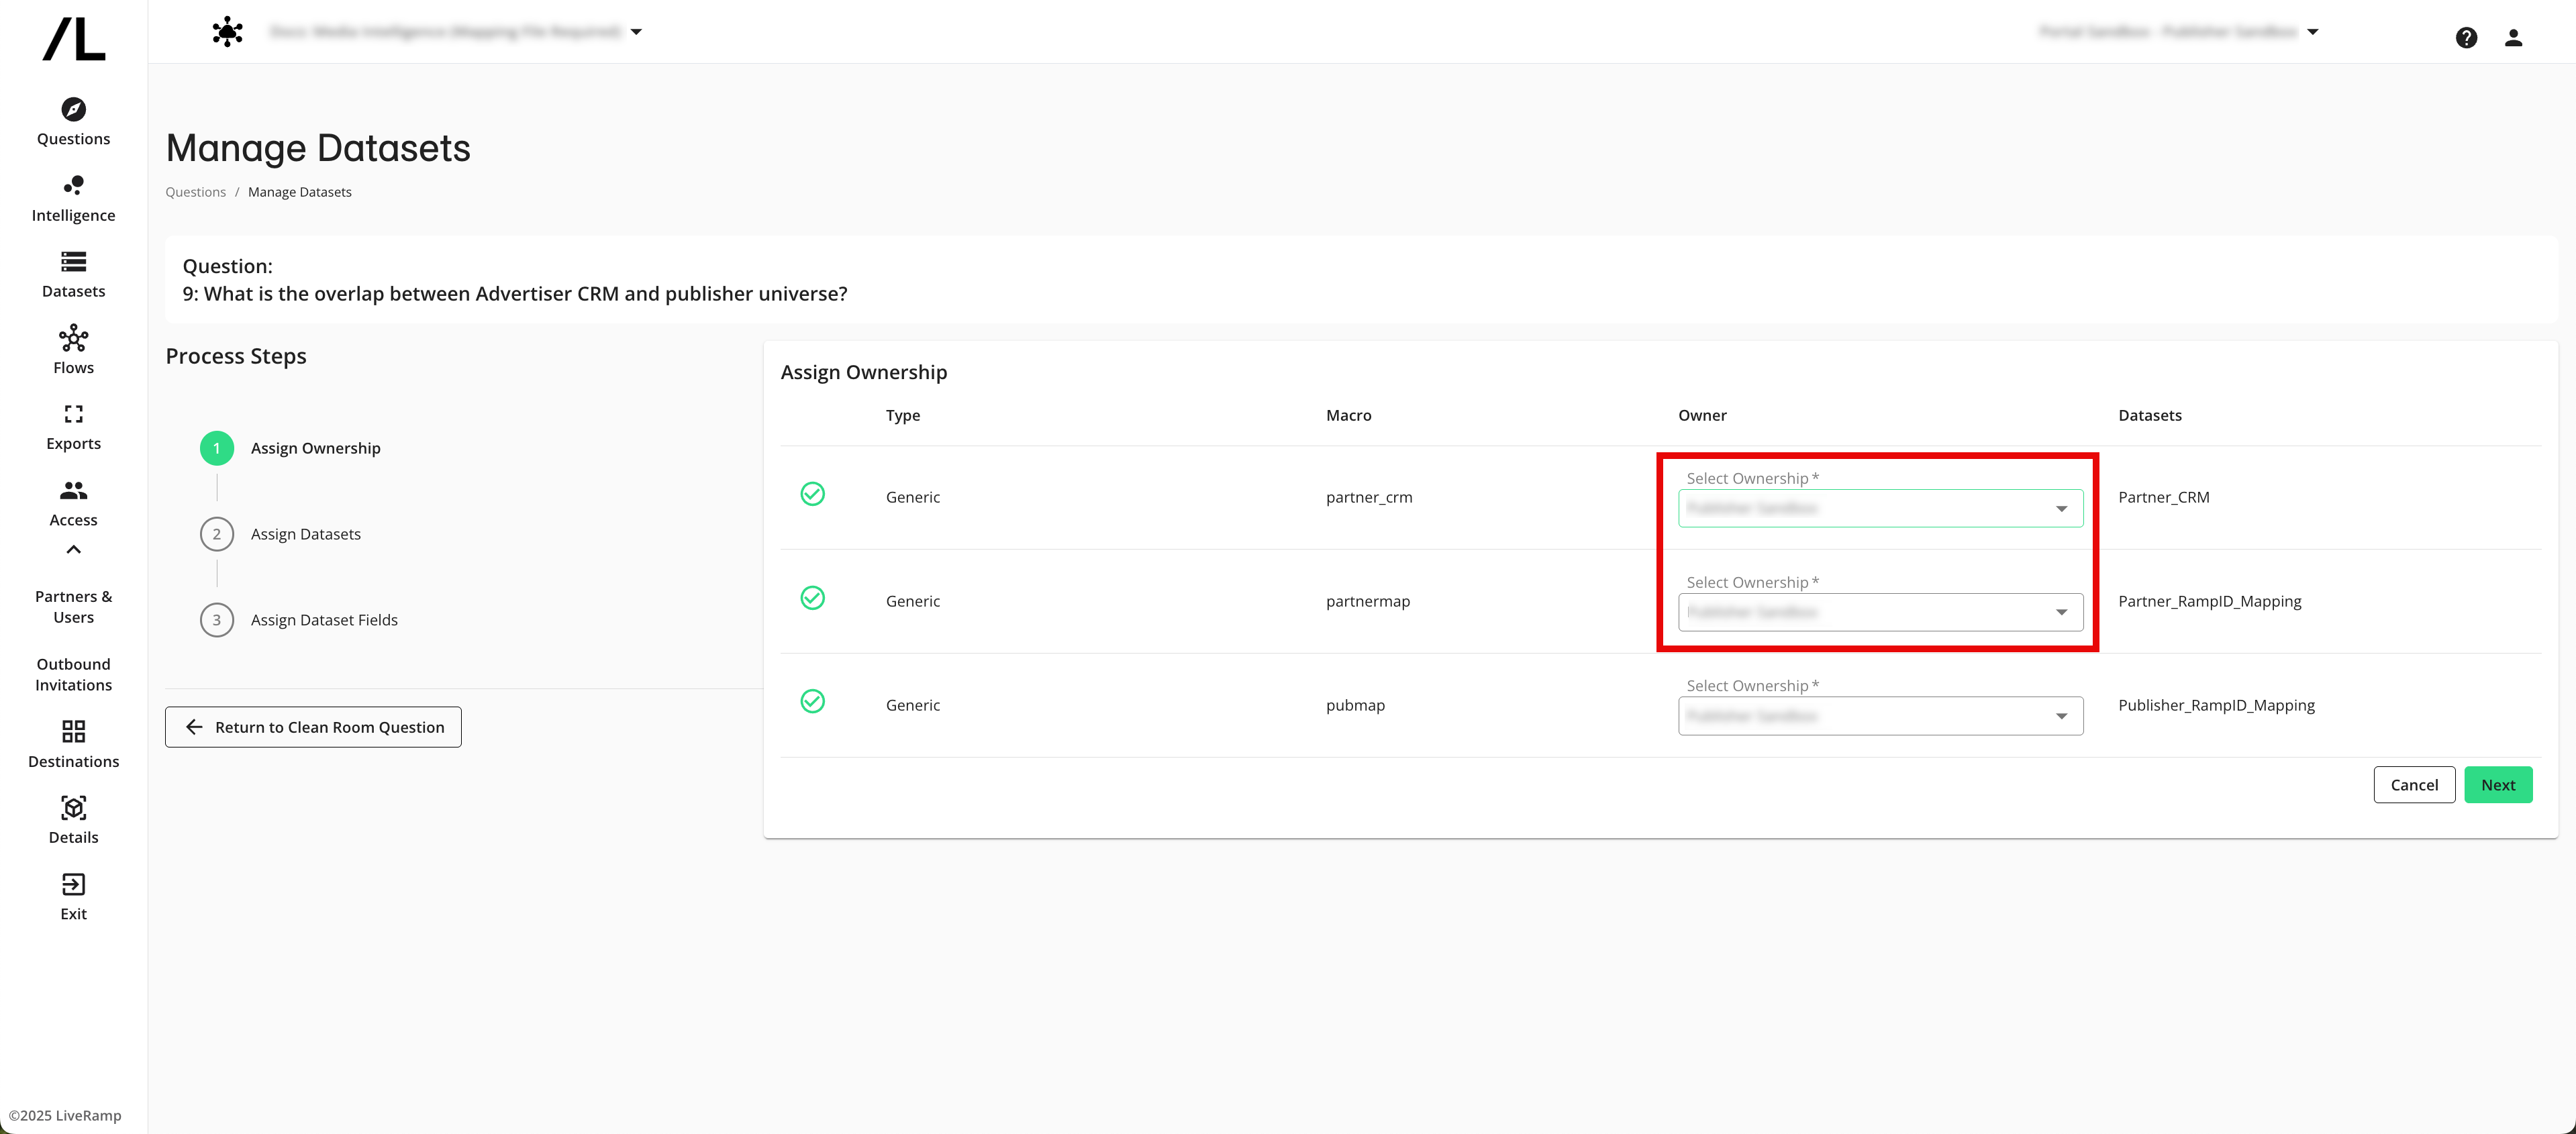Open the Destinations panel
The height and width of the screenshot is (1134, 2576).
pos(72,744)
